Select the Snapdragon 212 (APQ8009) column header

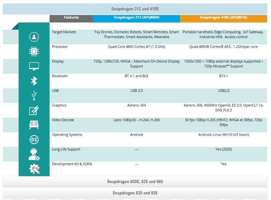pos(136,18)
